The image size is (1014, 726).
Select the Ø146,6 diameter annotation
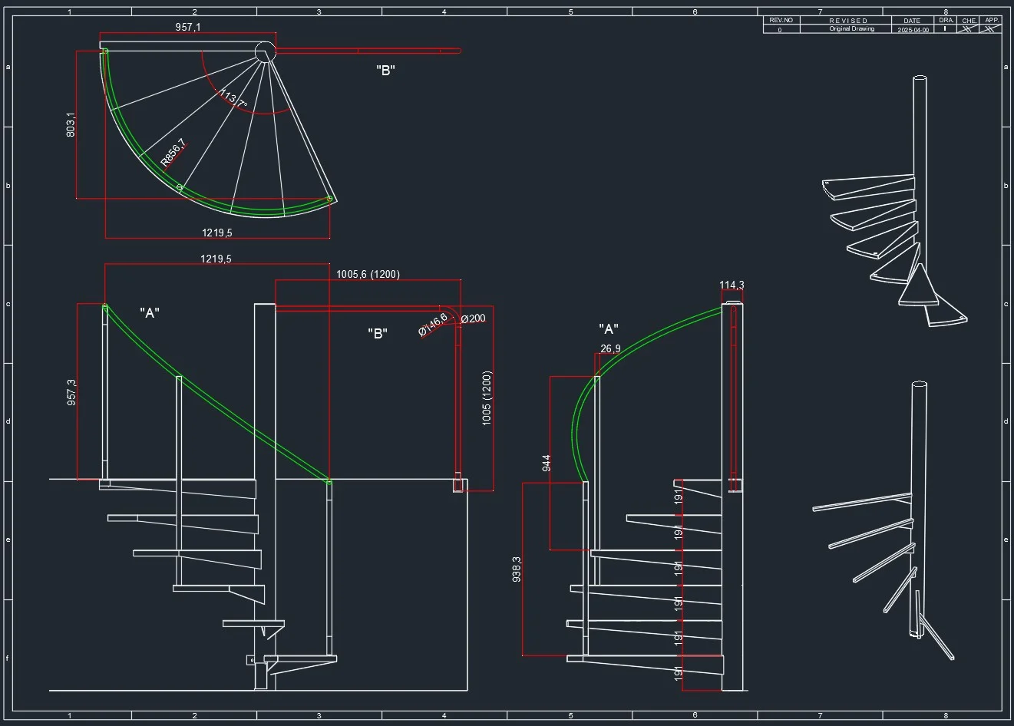pos(433,325)
